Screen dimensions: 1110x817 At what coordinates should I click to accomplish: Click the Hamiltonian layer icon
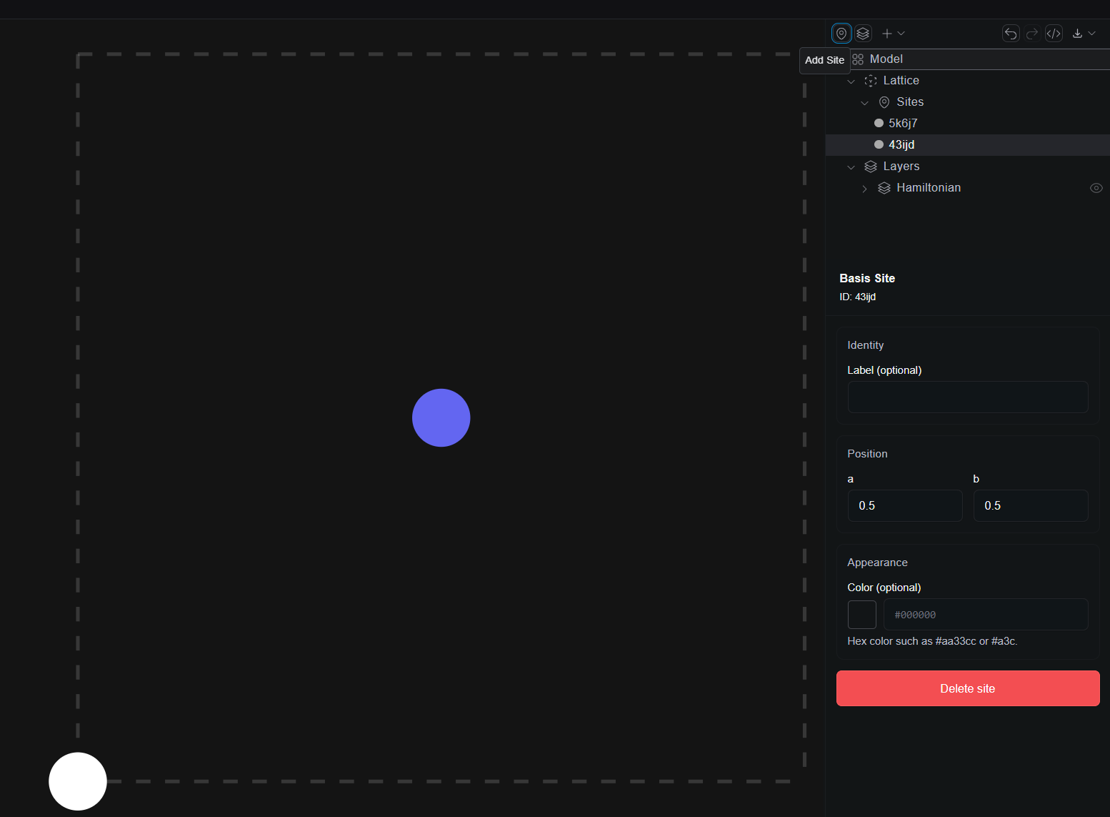tap(884, 188)
